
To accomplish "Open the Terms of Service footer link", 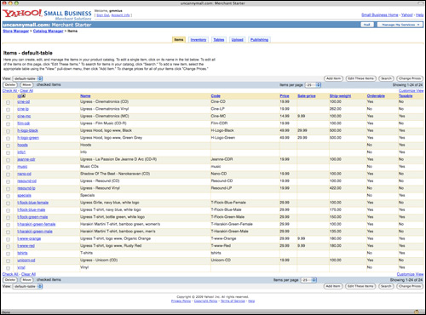I will point(233,301).
